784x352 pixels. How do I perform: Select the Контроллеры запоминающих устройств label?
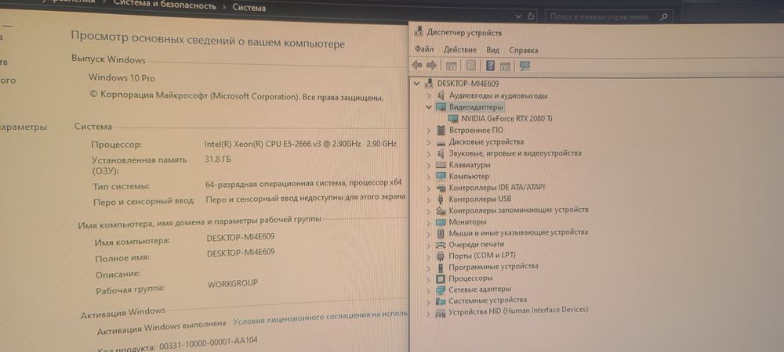(x=518, y=210)
